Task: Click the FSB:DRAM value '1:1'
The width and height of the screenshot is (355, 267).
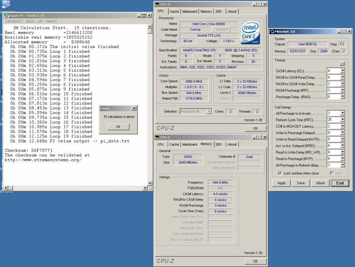Action: [220, 188]
